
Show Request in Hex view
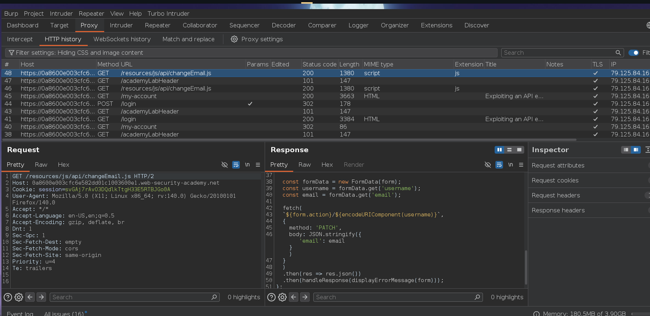[63, 165]
